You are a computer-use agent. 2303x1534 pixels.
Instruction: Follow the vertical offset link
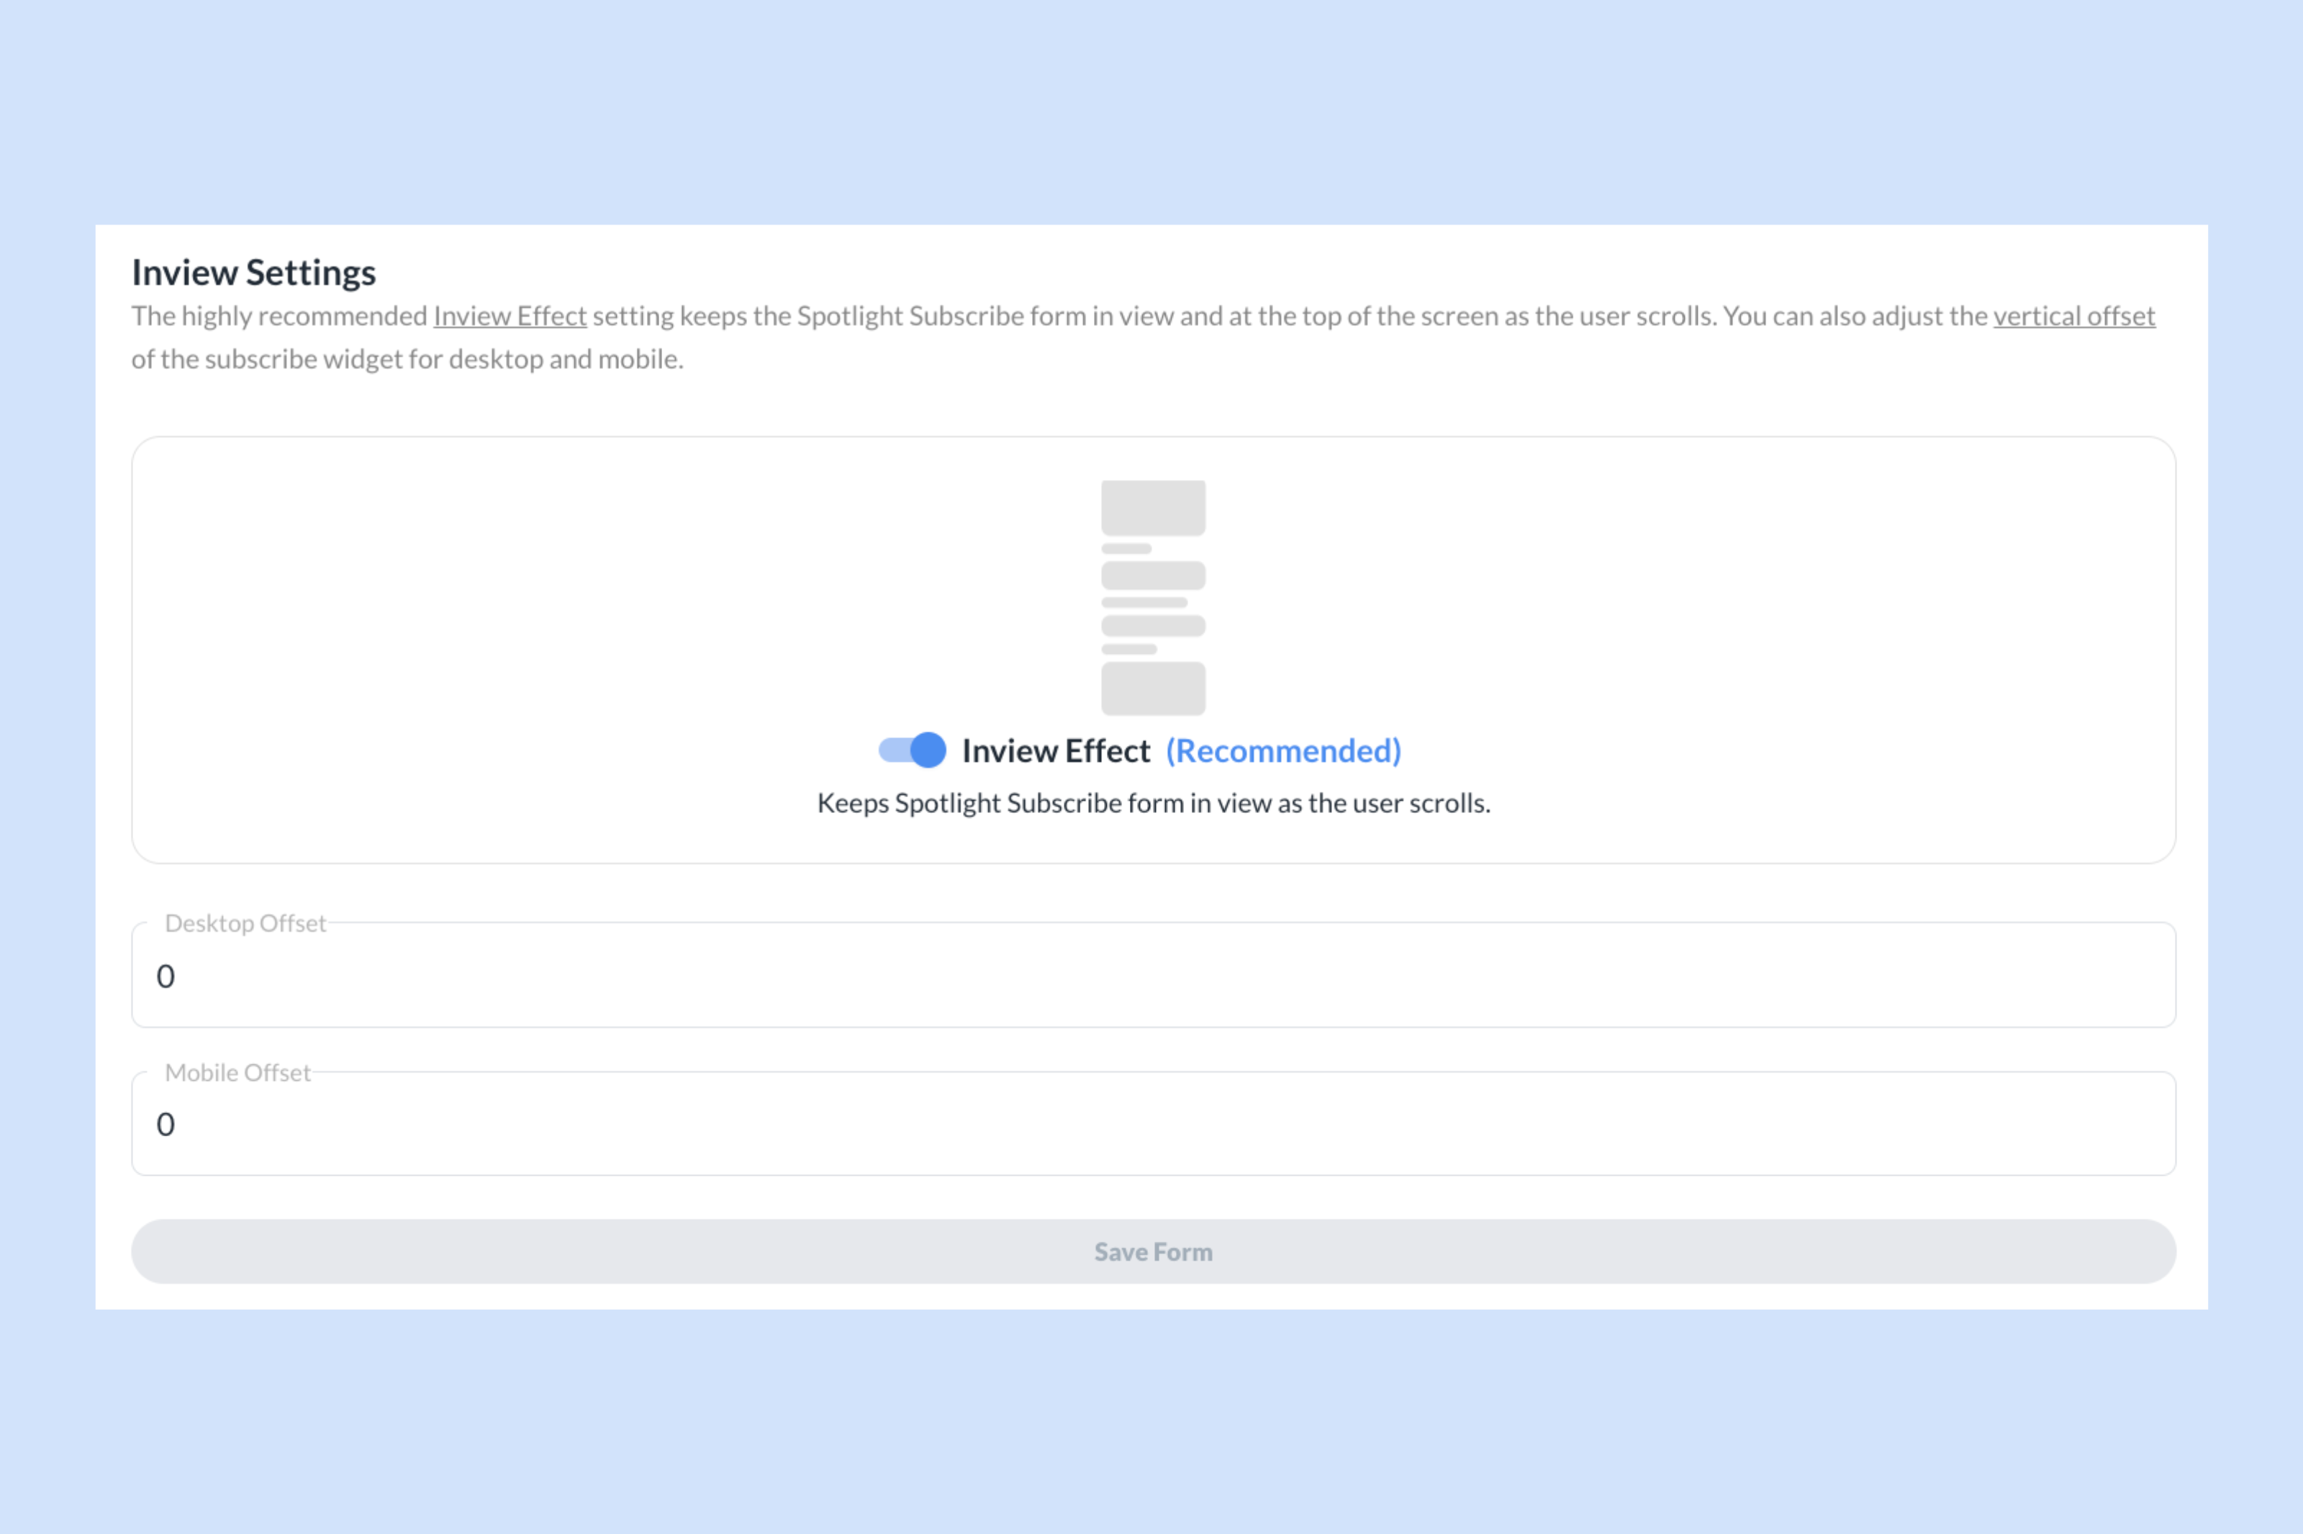(2074, 316)
